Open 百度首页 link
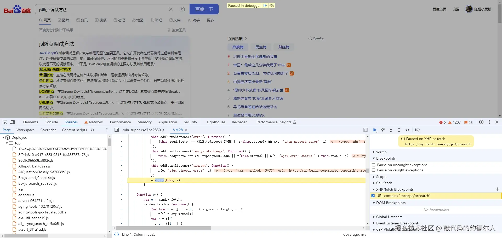502x238 pixels. coord(440,9)
